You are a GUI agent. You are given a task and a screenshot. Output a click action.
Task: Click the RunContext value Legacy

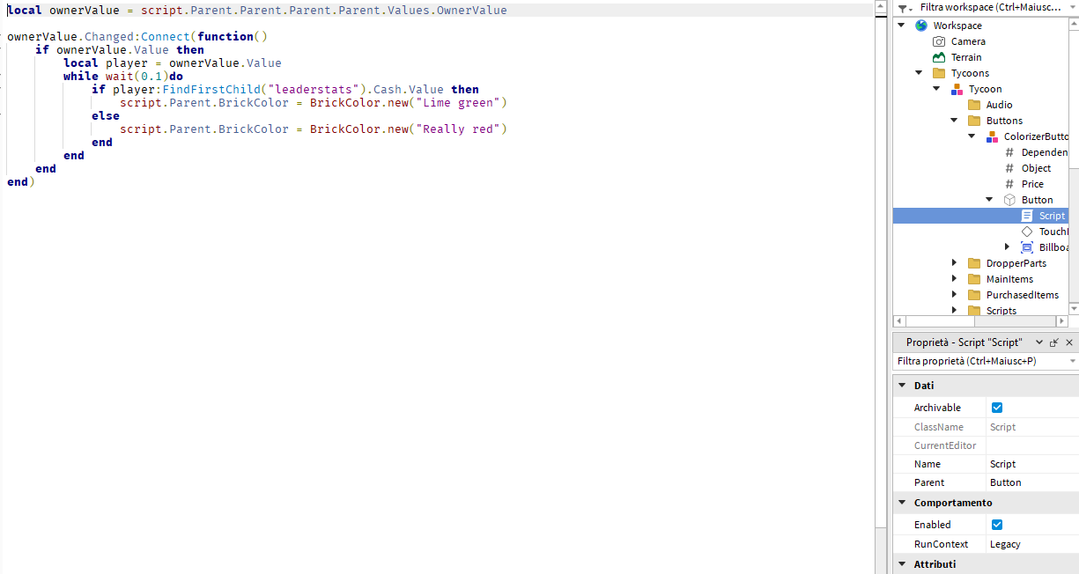point(1032,544)
